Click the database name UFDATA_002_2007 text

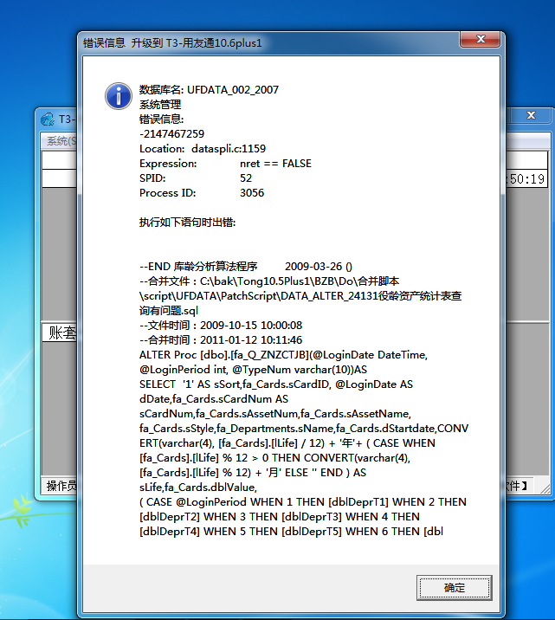[233, 90]
